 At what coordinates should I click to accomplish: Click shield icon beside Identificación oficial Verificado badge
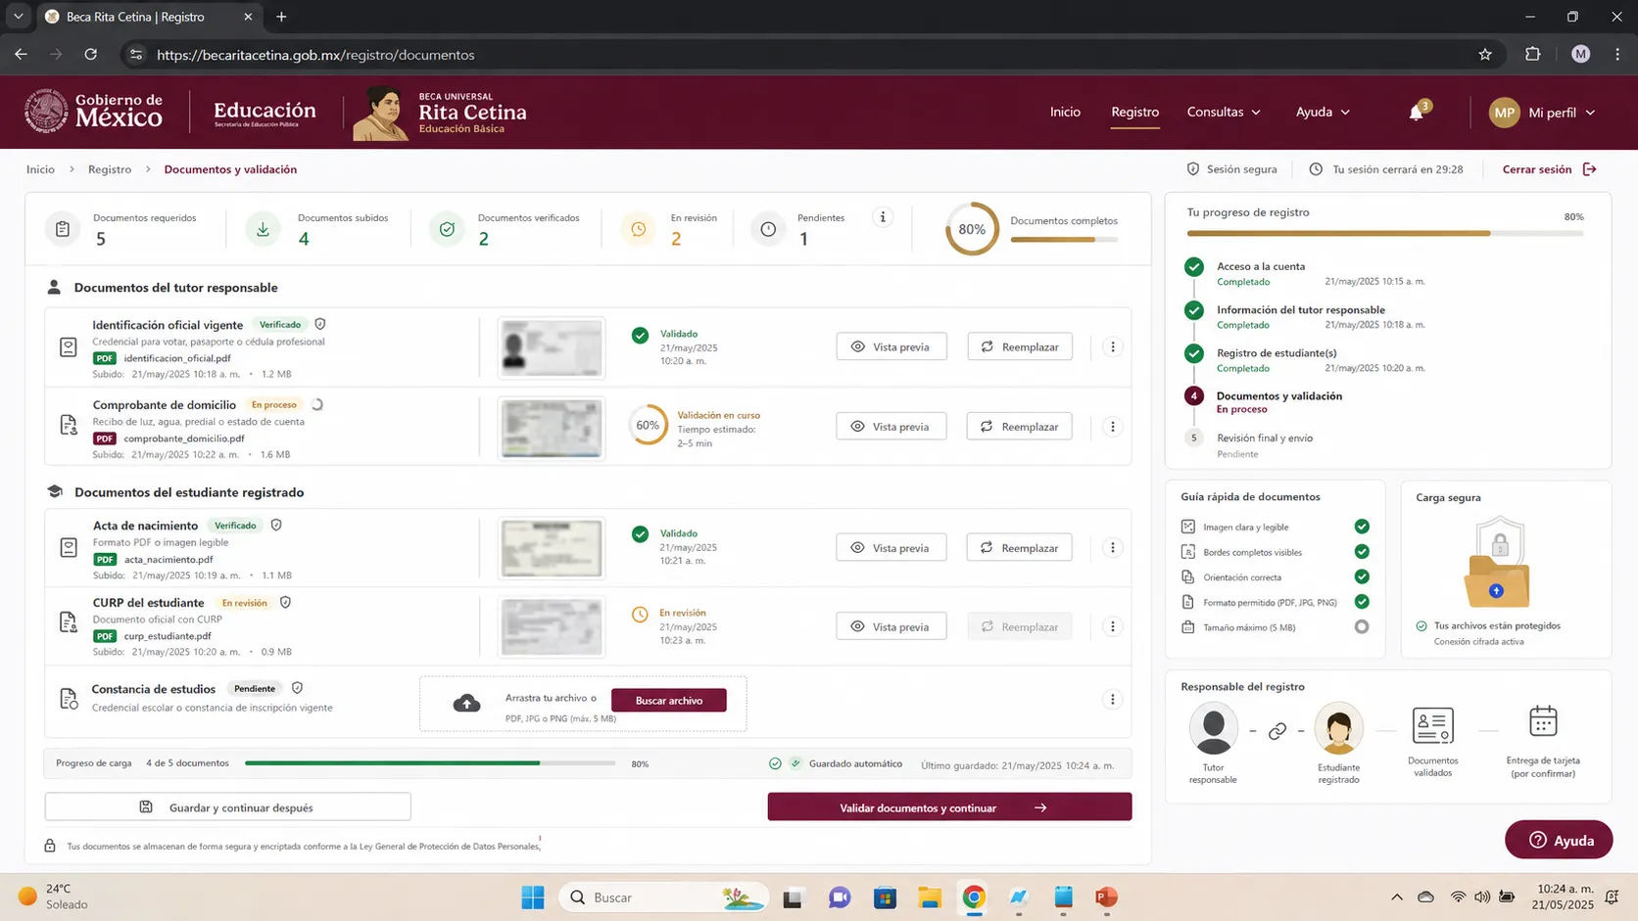click(x=320, y=324)
